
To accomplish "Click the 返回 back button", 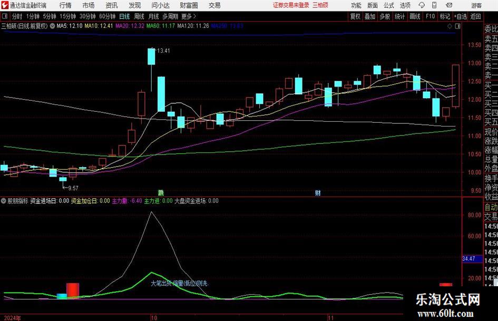I will (475, 16).
